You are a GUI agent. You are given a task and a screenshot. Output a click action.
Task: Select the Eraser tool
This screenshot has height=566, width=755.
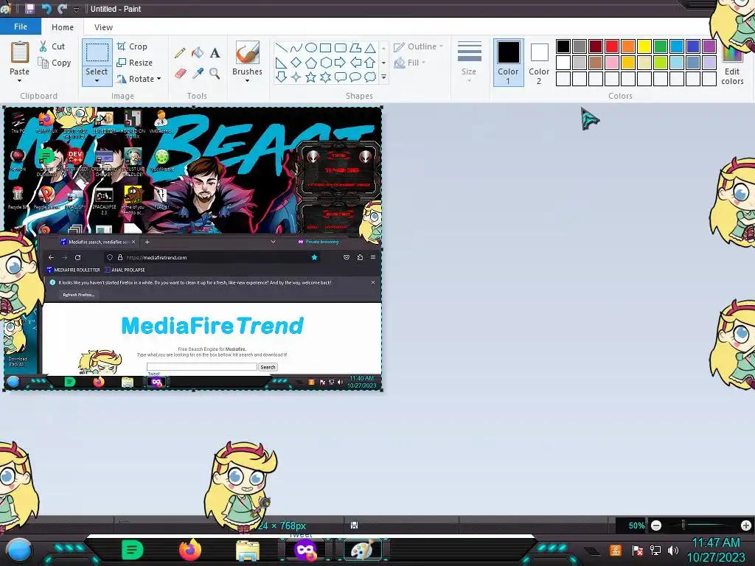180,73
